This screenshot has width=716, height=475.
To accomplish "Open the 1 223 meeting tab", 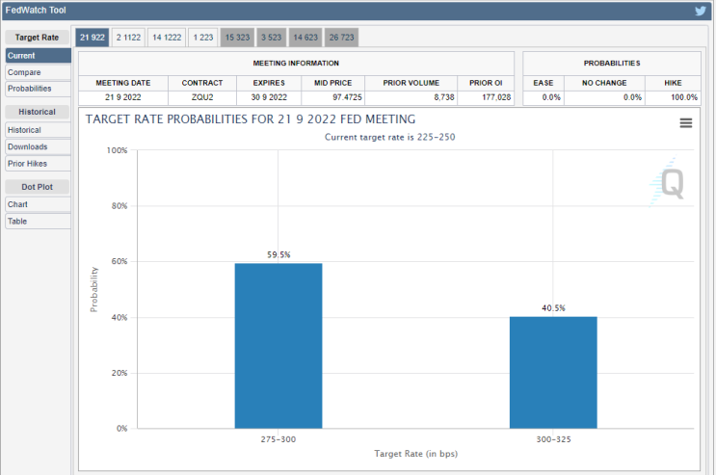I will (x=203, y=38).
